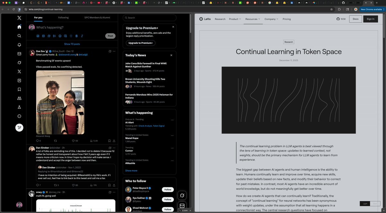Expand the Company dropdown on Letta
This screenshot has width=386, height=213.
(x=271, y=19)
